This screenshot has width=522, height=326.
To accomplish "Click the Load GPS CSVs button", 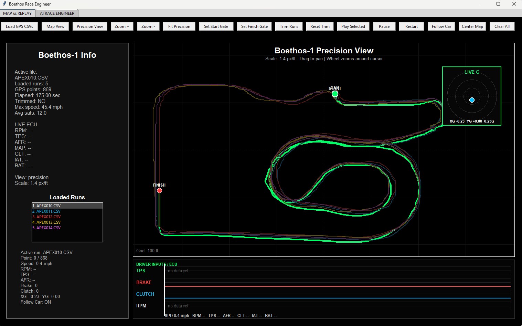I will tap(20, 27).
